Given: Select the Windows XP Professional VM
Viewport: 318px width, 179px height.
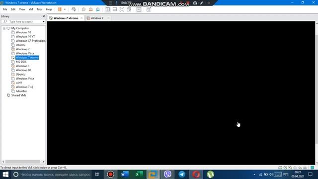Looking at the screenshot, I should click(x=30, y=41).
